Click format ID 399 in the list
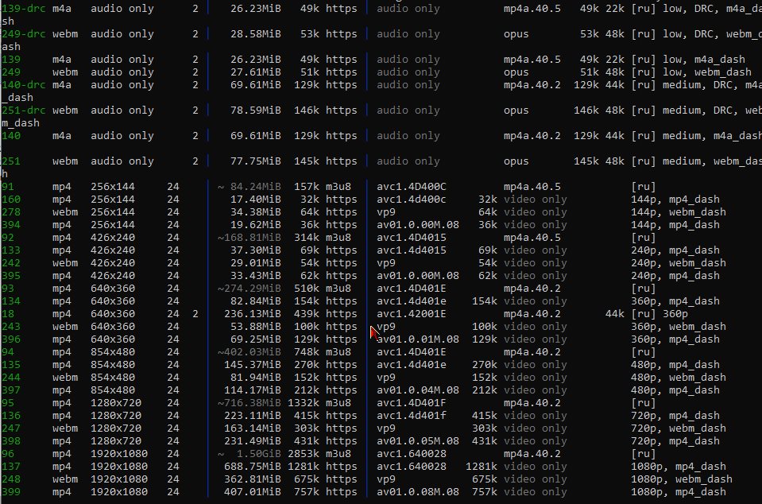Screen dimensions: 762x504 click(x=11, y=492)
